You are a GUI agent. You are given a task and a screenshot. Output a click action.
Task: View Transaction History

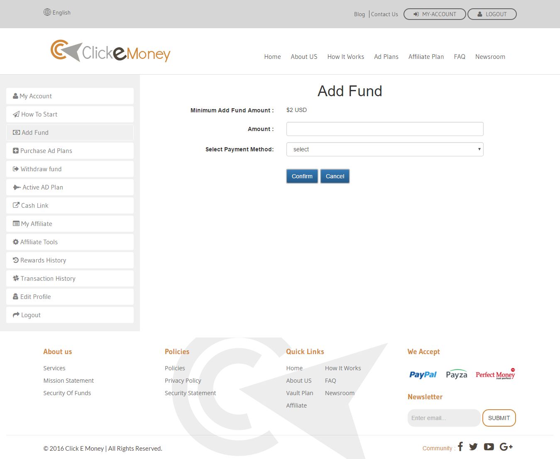70,279
